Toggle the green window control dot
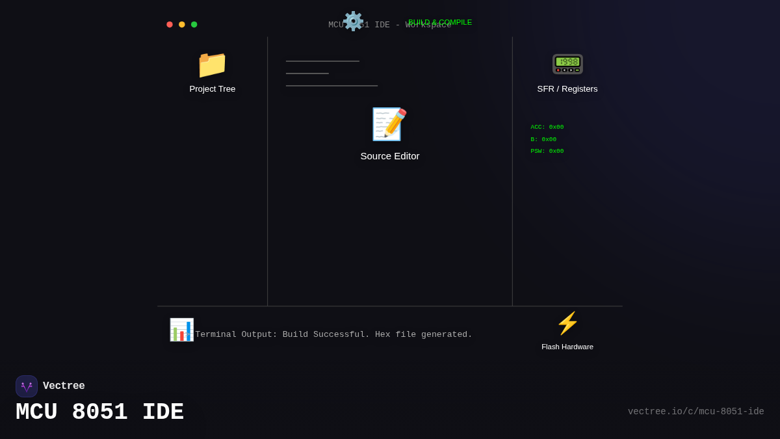Image resolution: width=780 pixels, height=439 pixels. [194, 24]
